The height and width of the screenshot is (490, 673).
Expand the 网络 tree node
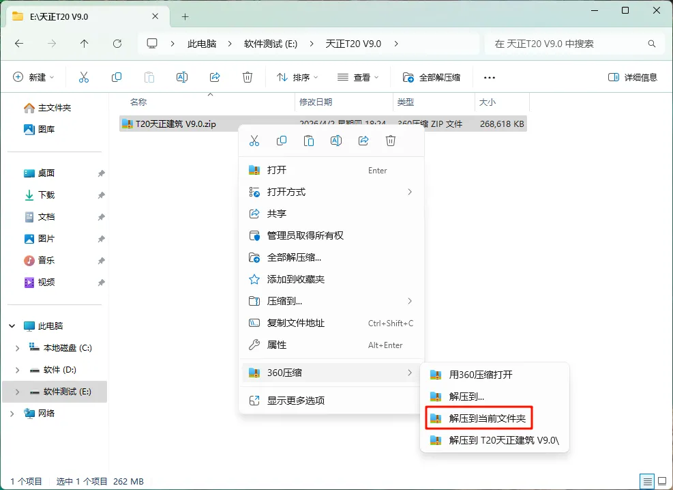tap(12, 414)
